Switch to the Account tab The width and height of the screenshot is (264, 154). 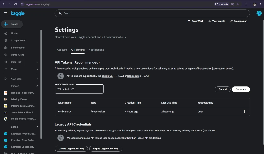point(62,50)
